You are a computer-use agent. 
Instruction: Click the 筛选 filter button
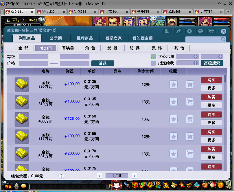[103, 63]
